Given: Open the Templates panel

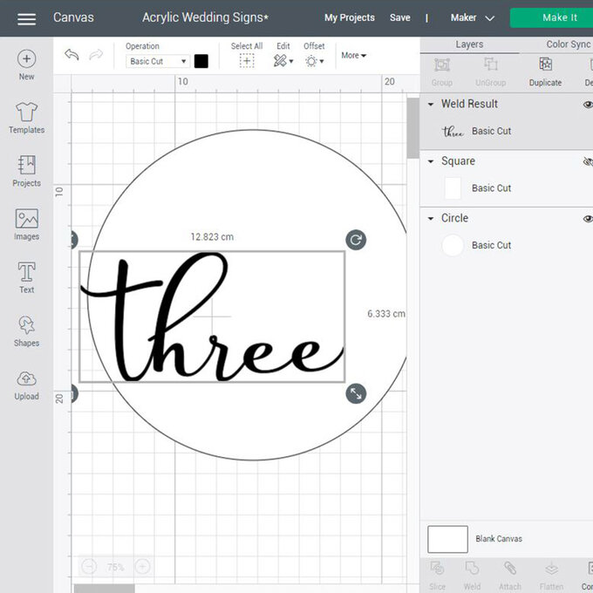Looking at the screenshot, I should click(26, 118).
